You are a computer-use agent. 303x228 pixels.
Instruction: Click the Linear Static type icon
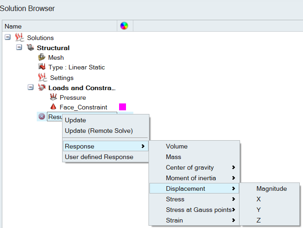point(42,67)
